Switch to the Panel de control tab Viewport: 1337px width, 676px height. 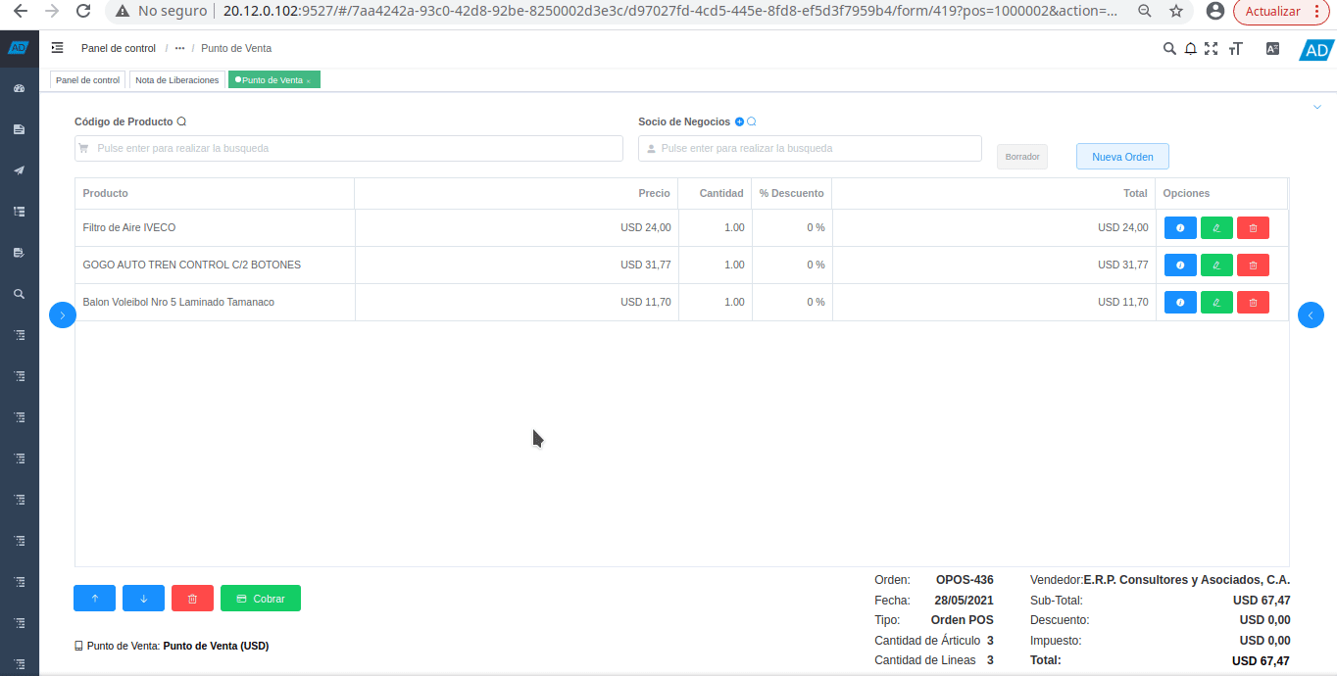point(87,80)
